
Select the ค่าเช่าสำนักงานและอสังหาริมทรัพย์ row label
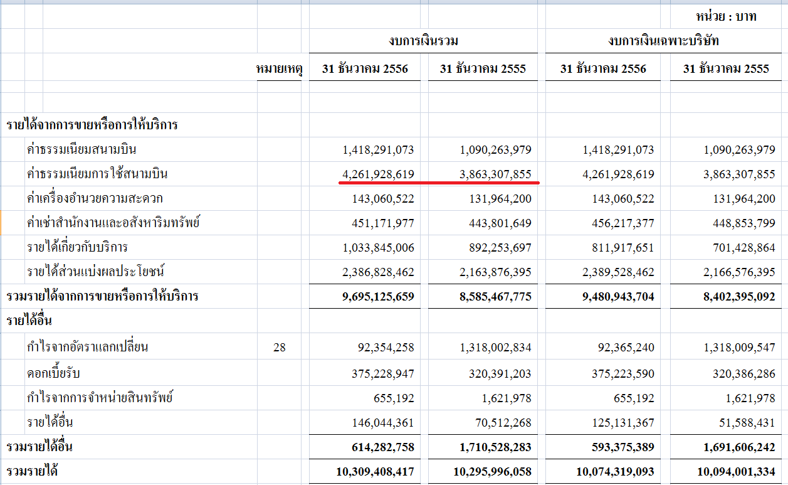[113, 223]
